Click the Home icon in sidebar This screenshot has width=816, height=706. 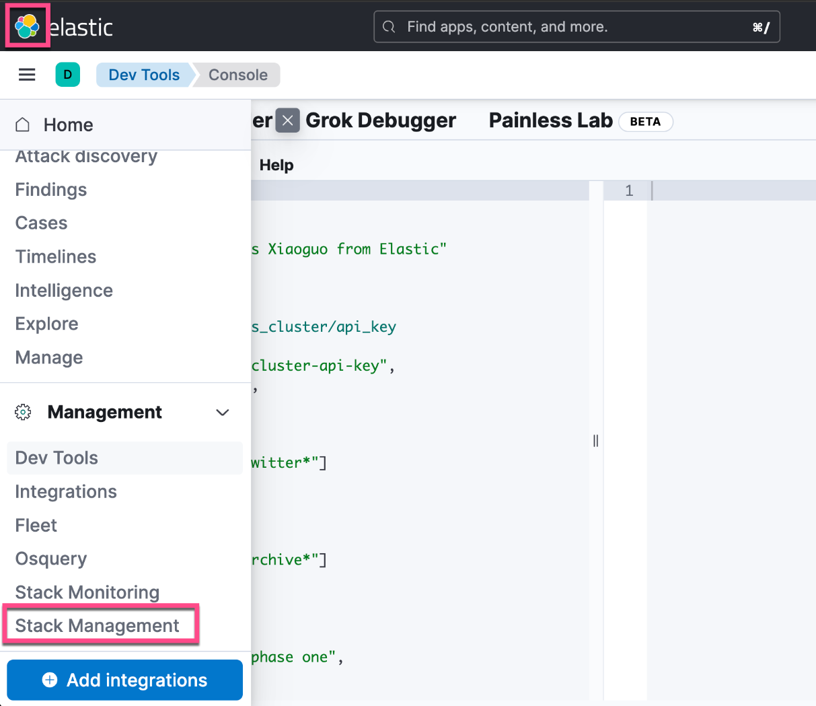23,125
